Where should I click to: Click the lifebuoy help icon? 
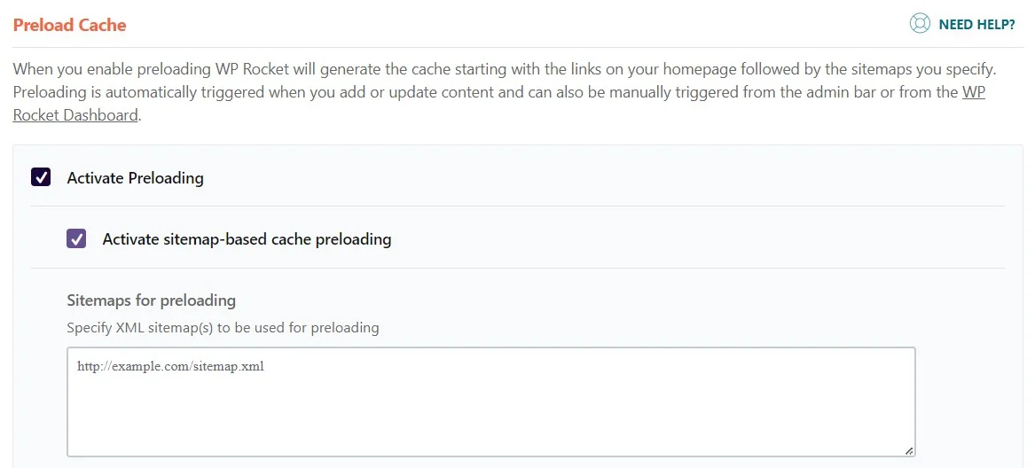[x=920, y=24]
